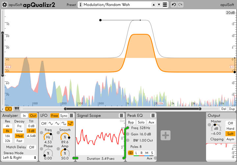Add a new module with plus button
This screenshot has width=237, height=165.
click(x=166, y=135)
